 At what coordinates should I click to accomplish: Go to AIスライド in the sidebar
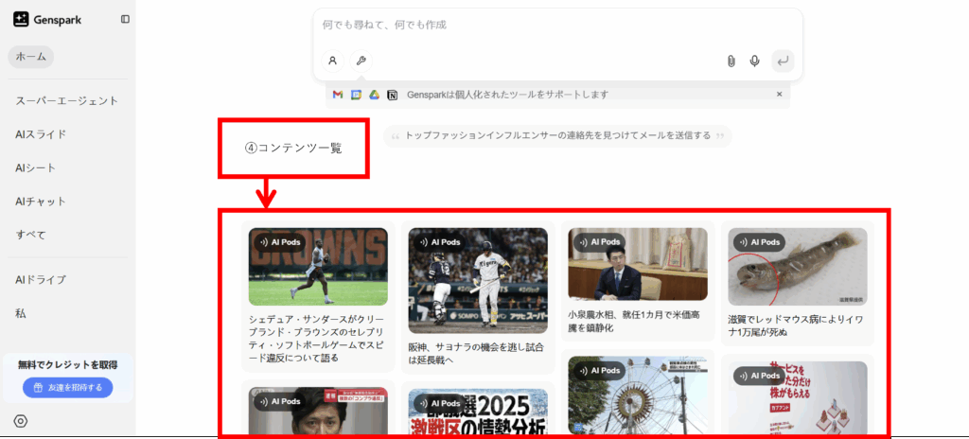(41, 134)
